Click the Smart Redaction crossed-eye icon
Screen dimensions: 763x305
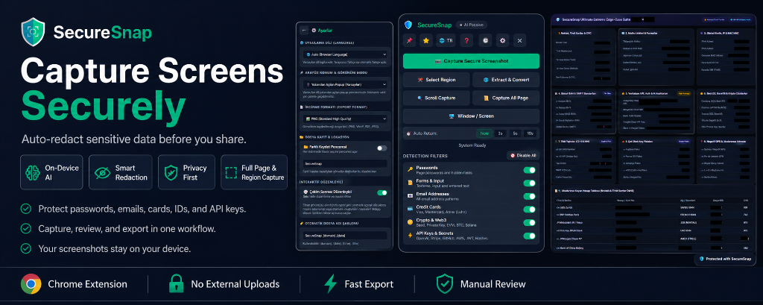tap(103, 172)
